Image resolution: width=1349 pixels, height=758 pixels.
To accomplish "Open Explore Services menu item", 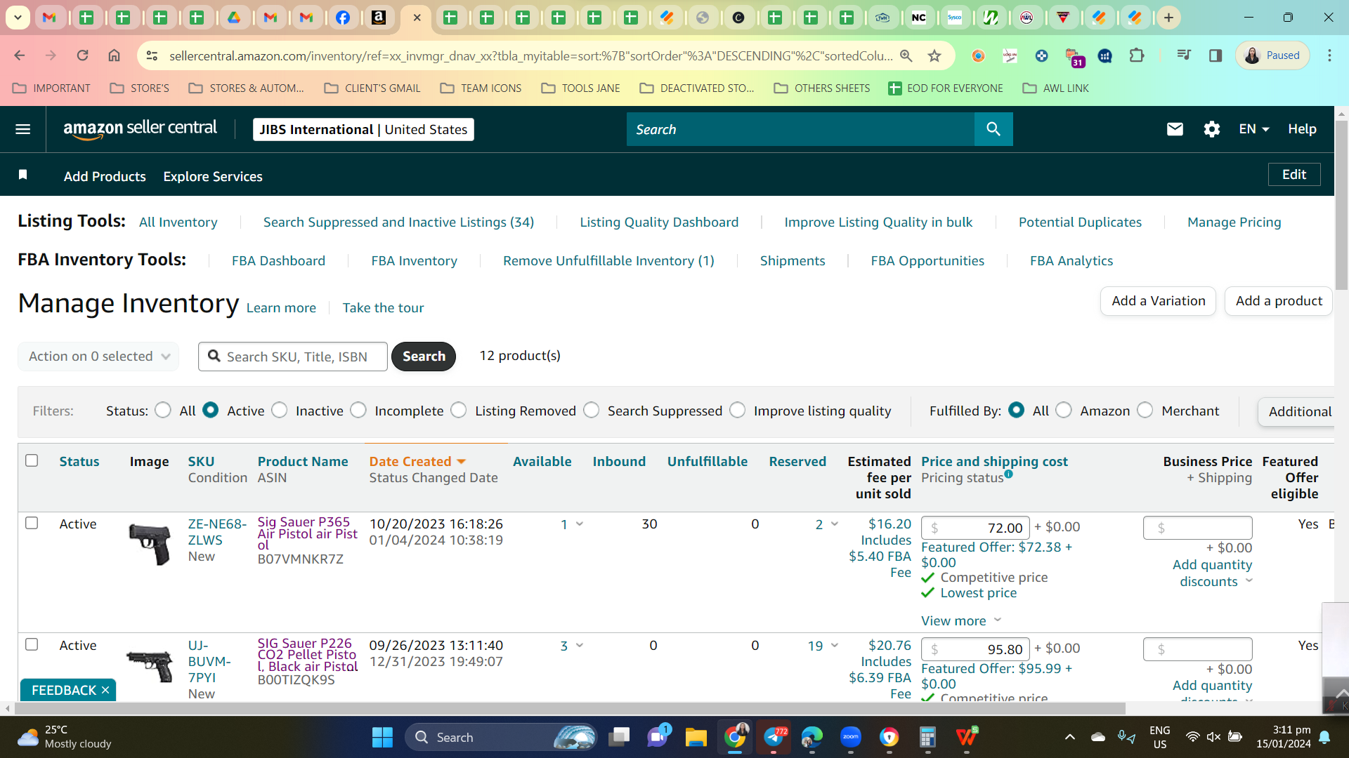I will tap(213, 176).
